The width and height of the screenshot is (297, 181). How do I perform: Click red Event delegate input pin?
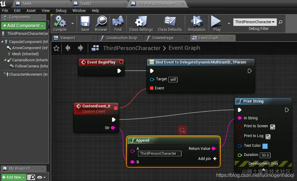[x=152, y=88]
